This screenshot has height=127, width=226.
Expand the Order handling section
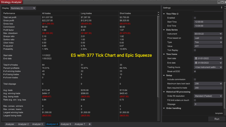pyautogui.click(x=164, y=108)
